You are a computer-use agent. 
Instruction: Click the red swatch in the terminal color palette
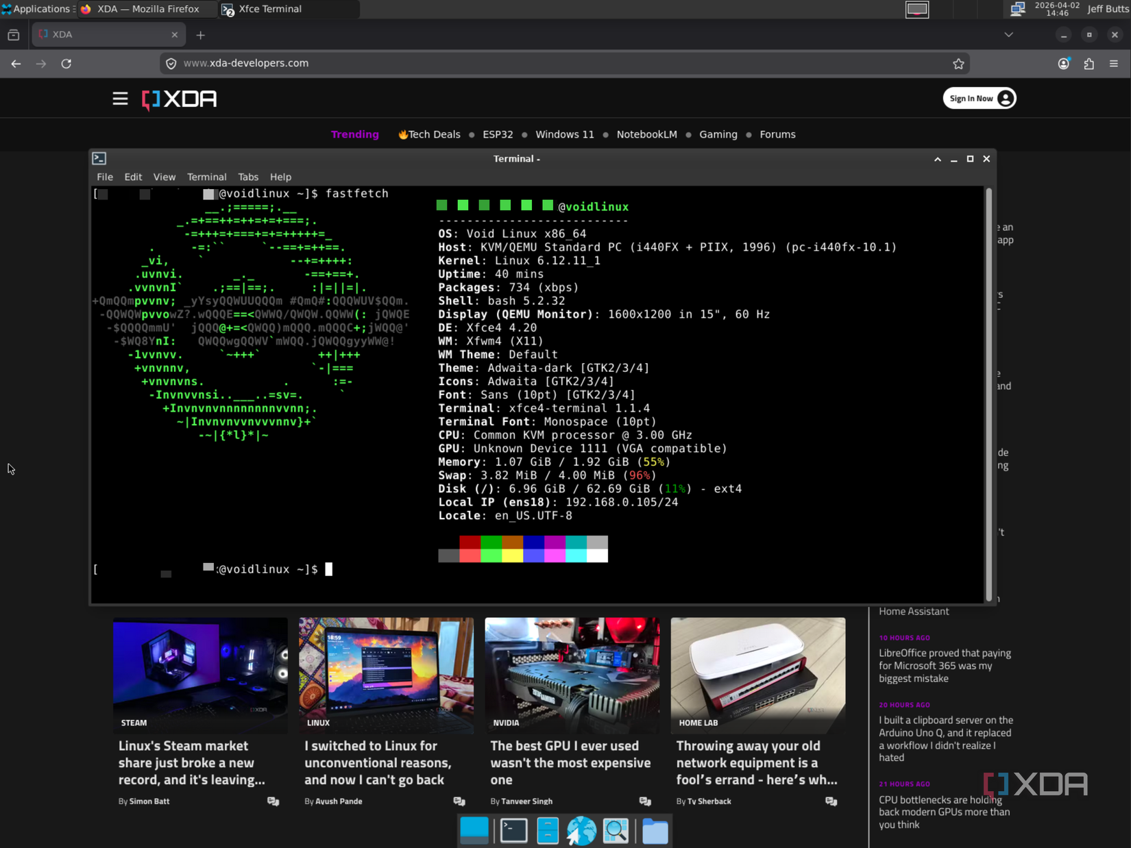(x=469, y=543)
